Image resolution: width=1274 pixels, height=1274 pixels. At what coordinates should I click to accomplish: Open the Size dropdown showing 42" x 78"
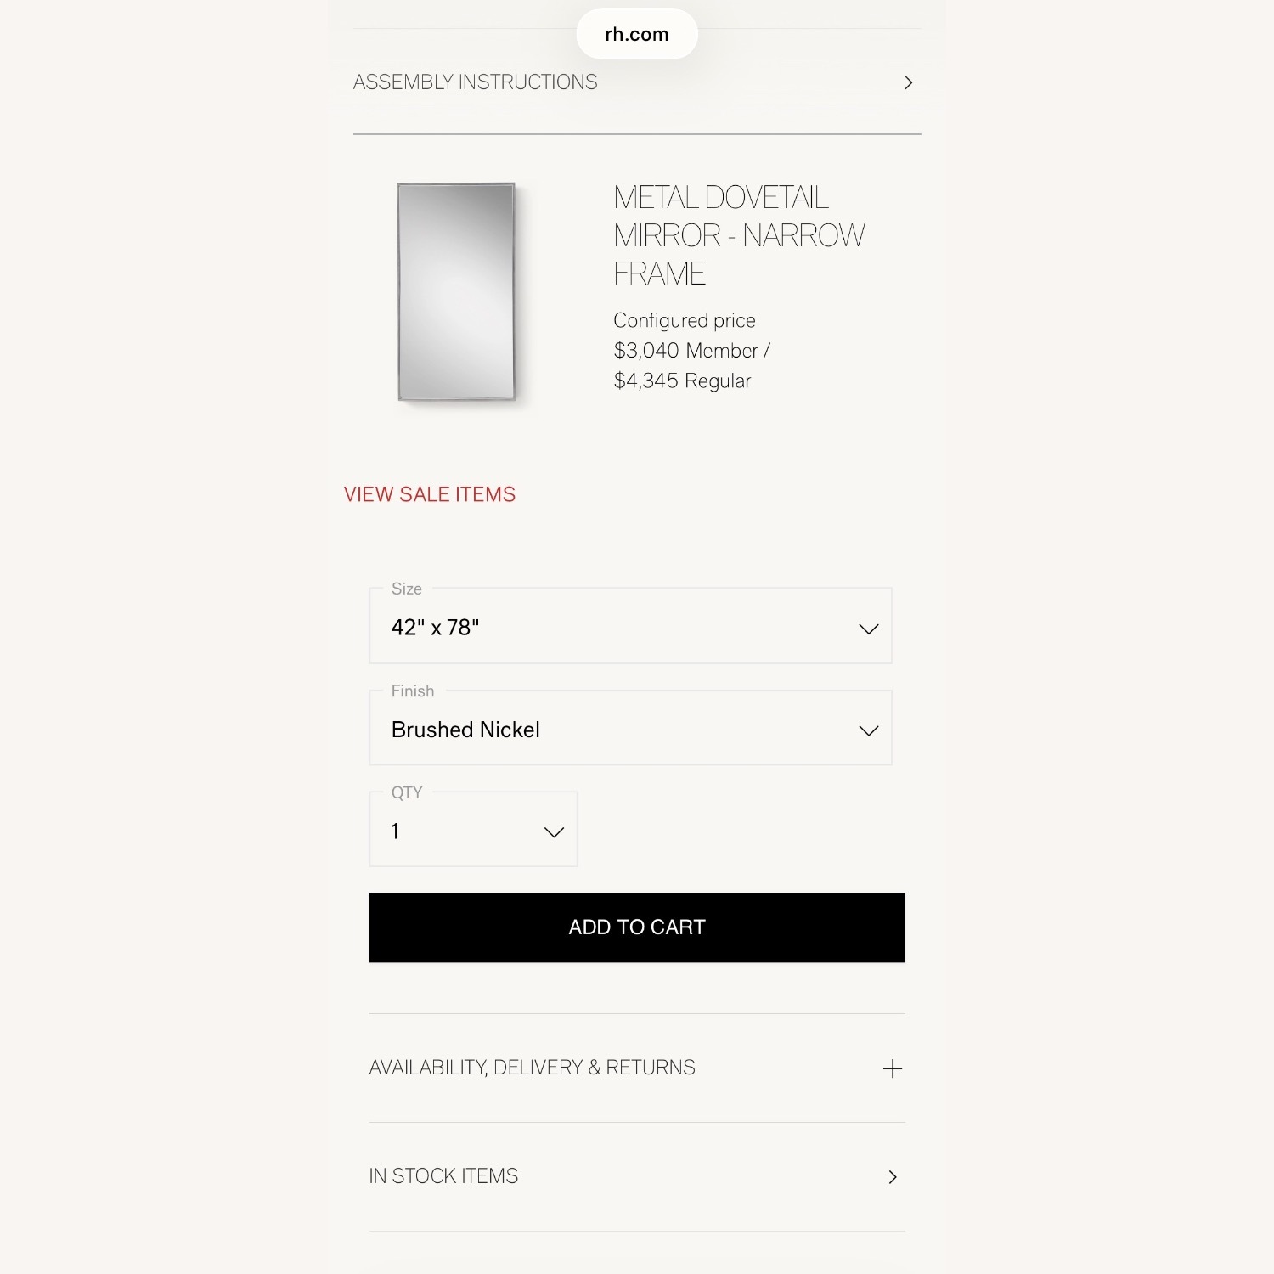(x=629, y=627)
